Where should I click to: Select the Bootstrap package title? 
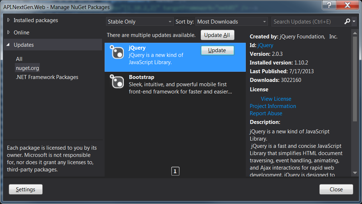[x=142, y=77]
